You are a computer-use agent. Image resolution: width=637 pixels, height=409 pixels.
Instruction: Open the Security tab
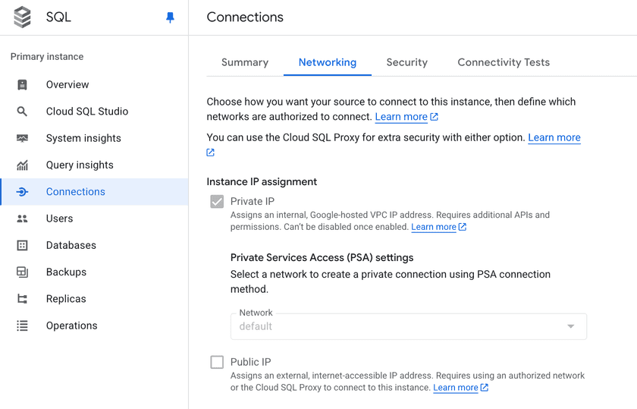pos(407,62)
